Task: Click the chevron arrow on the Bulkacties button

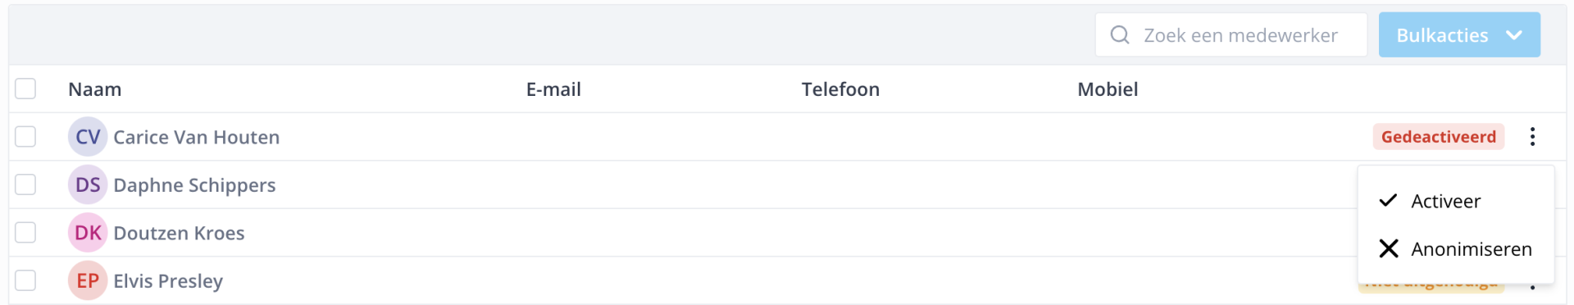Action: pyautogui.click(x=1514, y=35)
